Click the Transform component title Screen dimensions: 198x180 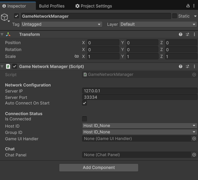pos(30,34)
